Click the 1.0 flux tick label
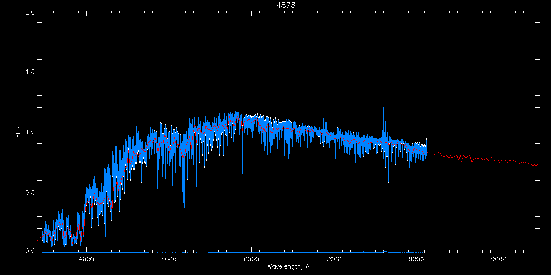This screenshot has height=275, width=551. click(30, 132)
